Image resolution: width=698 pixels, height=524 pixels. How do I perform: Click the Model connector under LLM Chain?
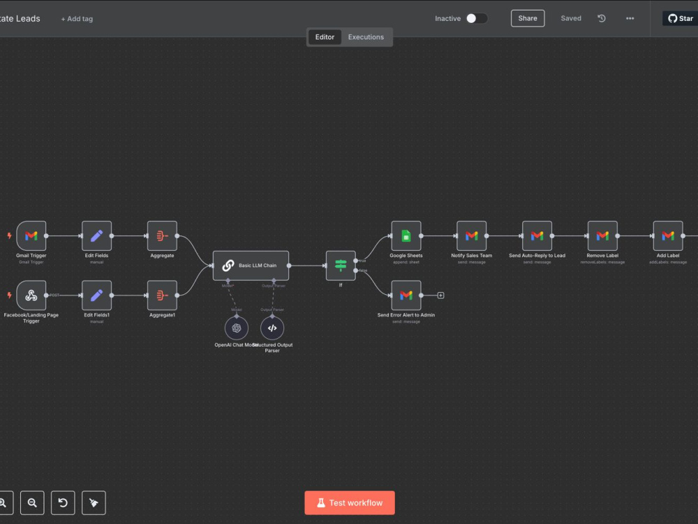(228, 281)
